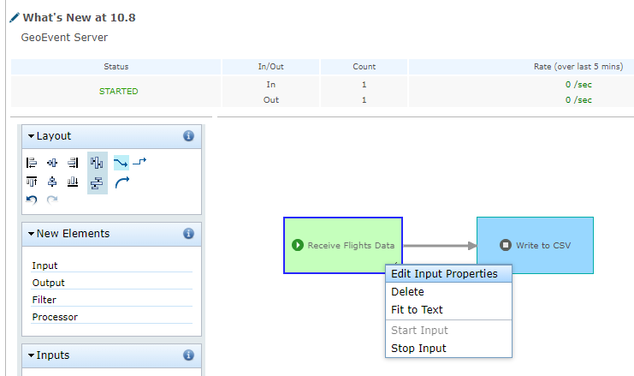The height and width of the screenshot is (376, 634).
Task: Choose Edit Input Properties from context menu
Action: (x=449, y=273)
